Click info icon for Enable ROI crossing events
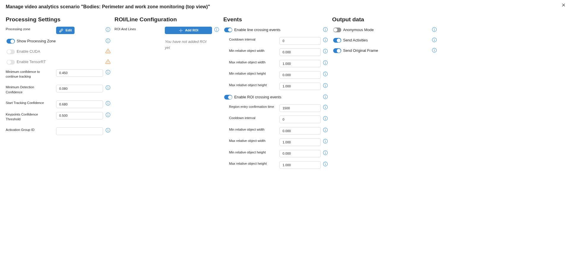 325,97
